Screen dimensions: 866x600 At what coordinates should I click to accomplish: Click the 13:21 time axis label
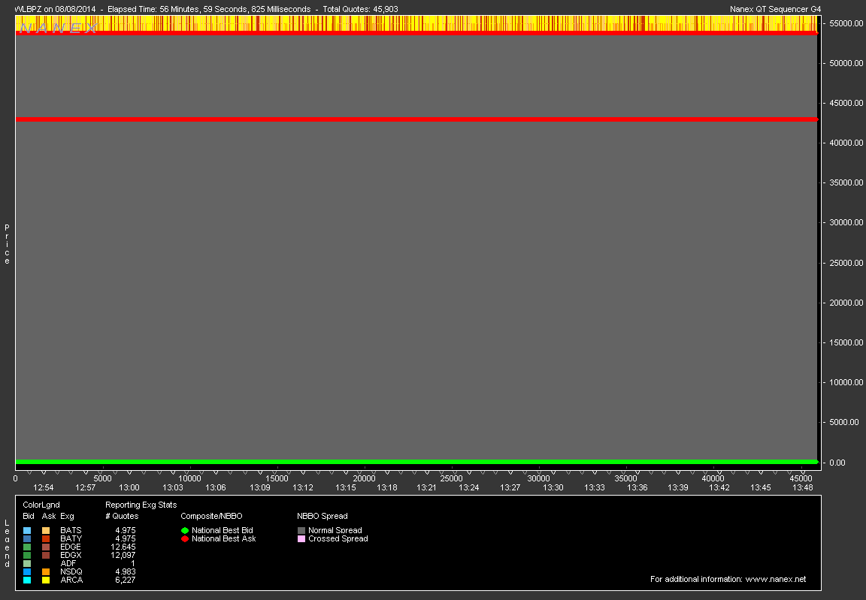(x=426, y=487)
